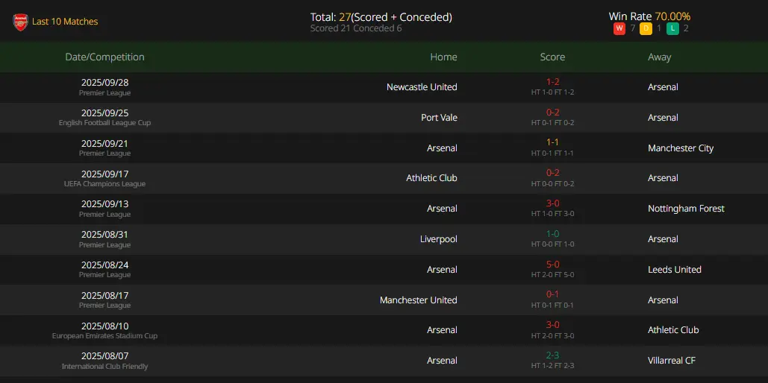Open the Port Vale team link
Screen dimensions: 768x383
tap(439, 118)
